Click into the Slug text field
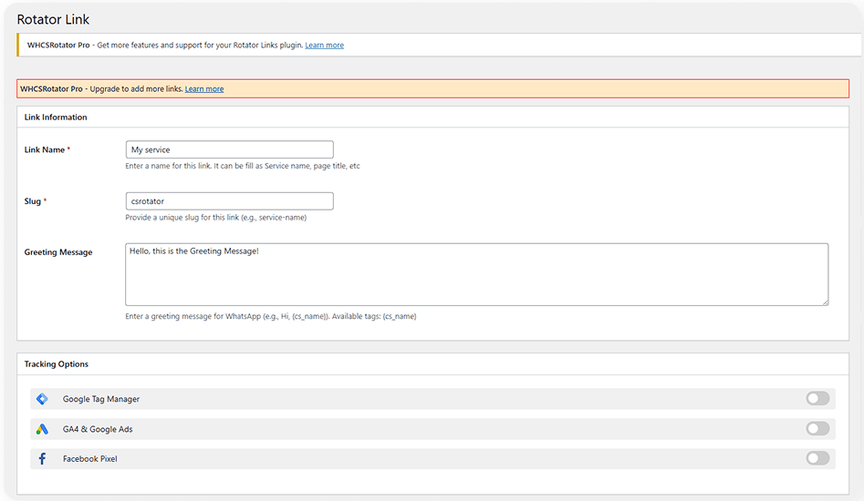864x501 pixels. [x=229, y=201]
